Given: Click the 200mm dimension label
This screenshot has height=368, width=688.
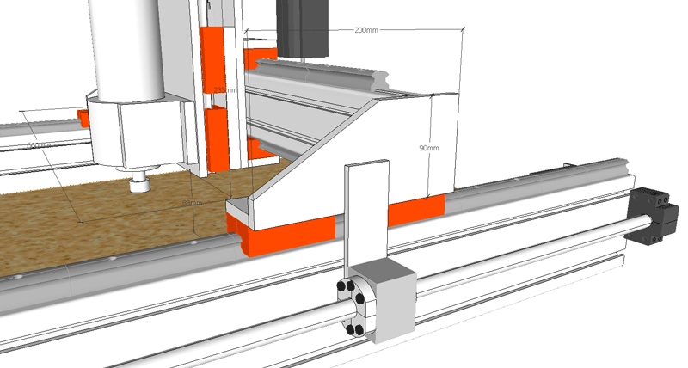Looking at the screenshot, I should [x=367, y=30].
